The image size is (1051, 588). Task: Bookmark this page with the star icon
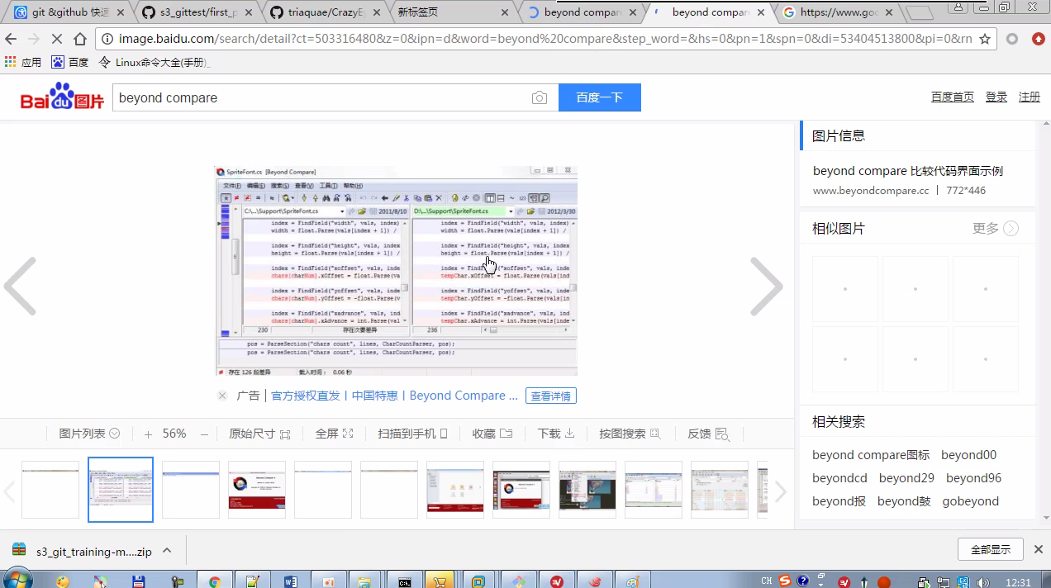click(x=985, y=39)
